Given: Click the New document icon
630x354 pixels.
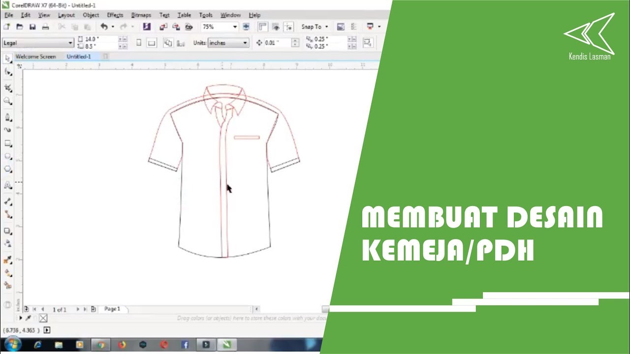Looking at the screenshot, I should point(7,27).
